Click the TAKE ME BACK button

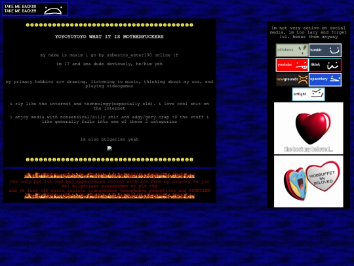[x=35, y=9]
